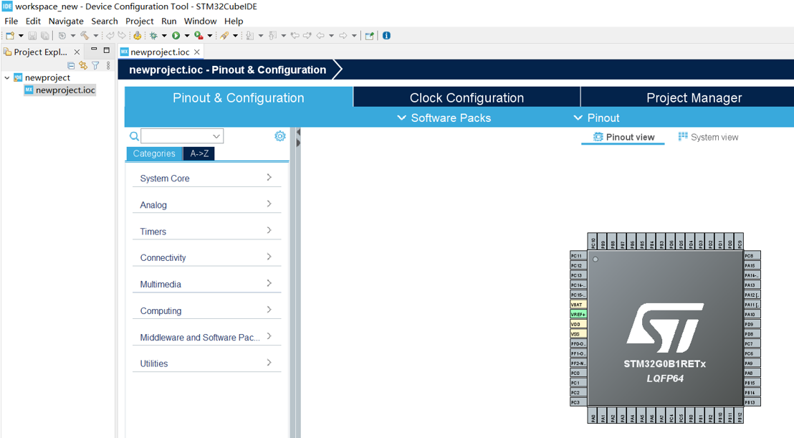Collapse the left configuration panel splitter arrow
Image resolution: width=794 pixels, height=438 pixels.
coord(298,132)
